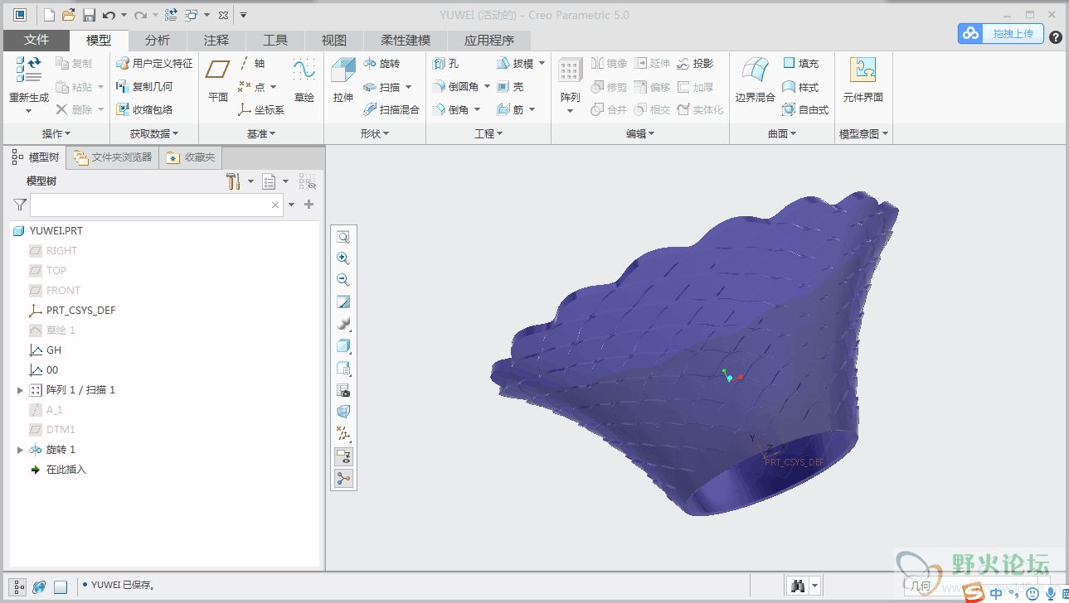The width and height of the screenshot is (1069, 603).
Task: Click the model tree search input field
Action: (156, 205)
